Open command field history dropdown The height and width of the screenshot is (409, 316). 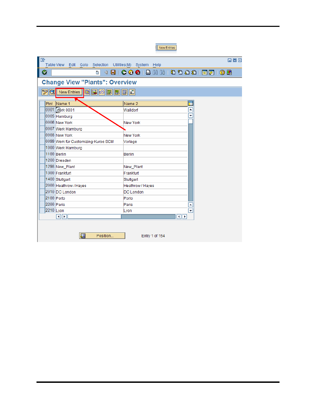click(97, 73)
